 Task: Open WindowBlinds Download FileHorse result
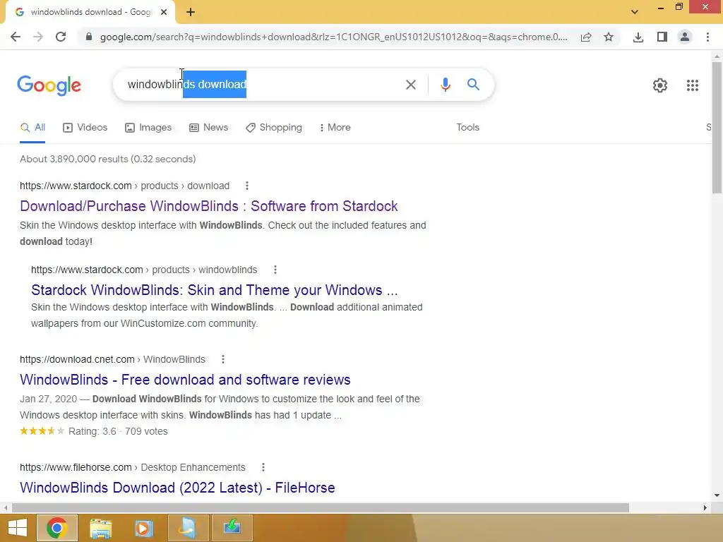tap(177, 488)
